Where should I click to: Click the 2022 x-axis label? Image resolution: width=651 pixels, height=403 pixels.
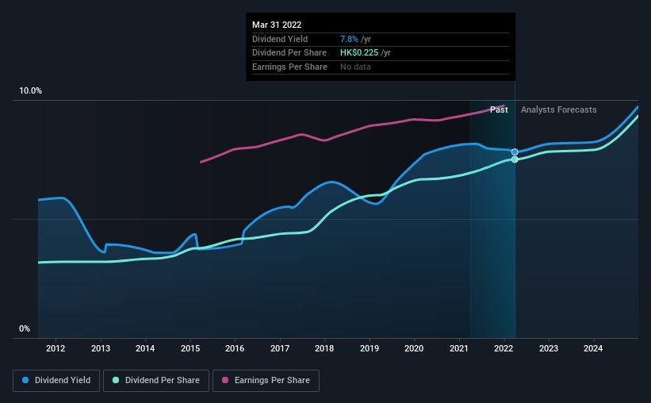point(504,348)
